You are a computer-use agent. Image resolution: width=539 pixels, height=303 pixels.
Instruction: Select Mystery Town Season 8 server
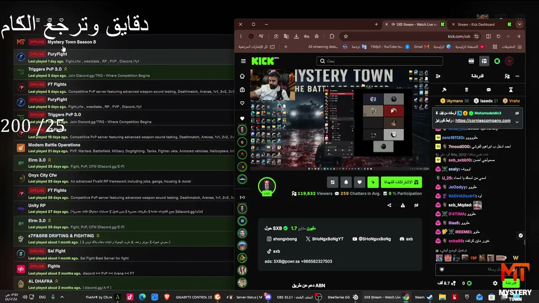(x=124, y=42)
